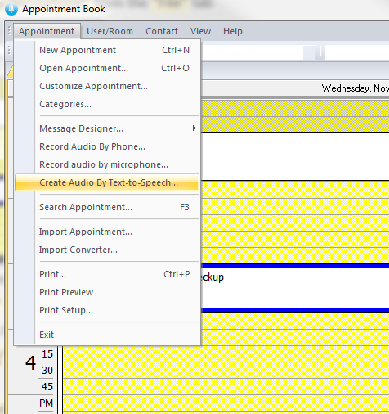389x414 pixels.
Task: Select Import Appointment... item
Action: pos(107,232)
